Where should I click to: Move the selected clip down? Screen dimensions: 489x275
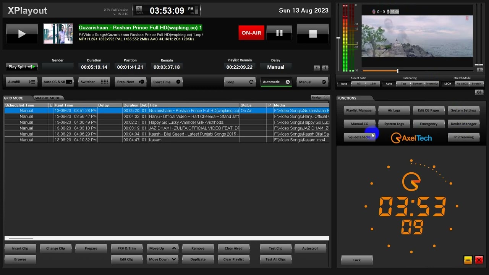click(162, 259)
